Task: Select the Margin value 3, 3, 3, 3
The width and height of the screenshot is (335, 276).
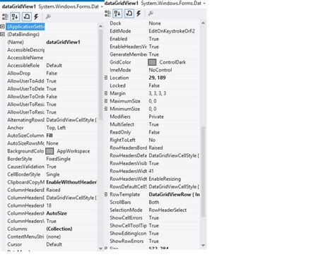Action: [x=158, y=93]
